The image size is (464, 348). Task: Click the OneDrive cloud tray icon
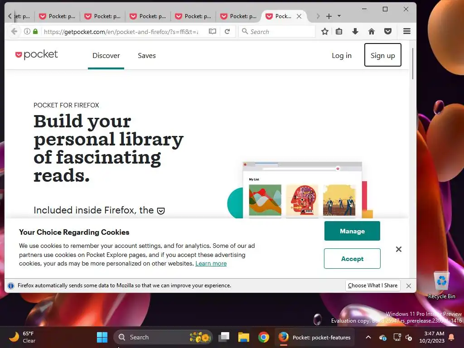tap(383, 338)
